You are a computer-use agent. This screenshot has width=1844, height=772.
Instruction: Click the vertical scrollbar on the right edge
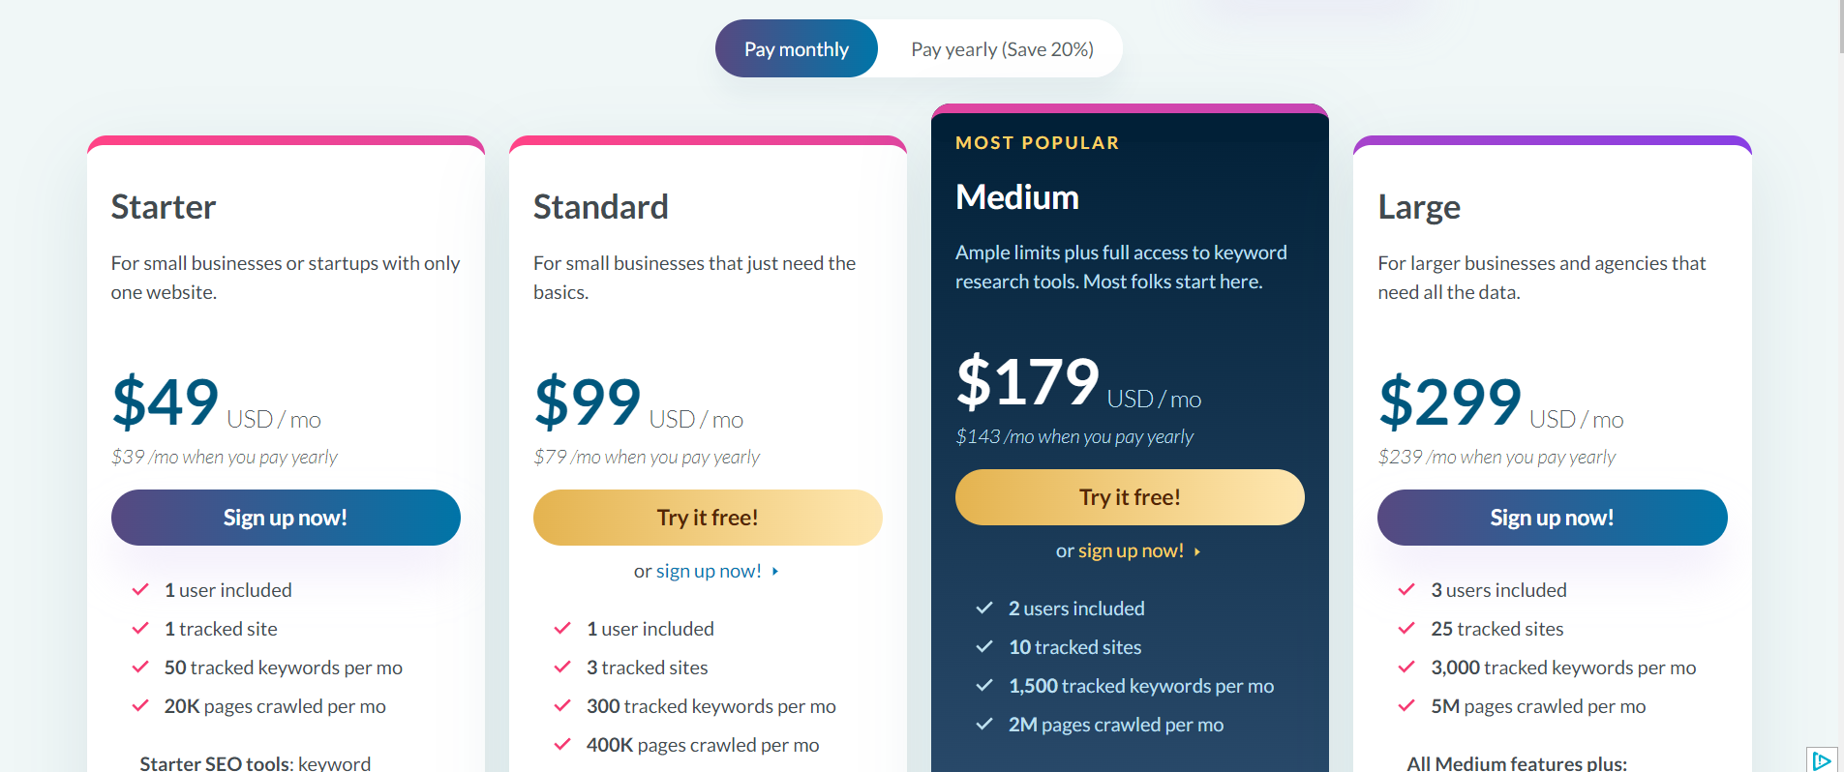tap(1838, 24)
